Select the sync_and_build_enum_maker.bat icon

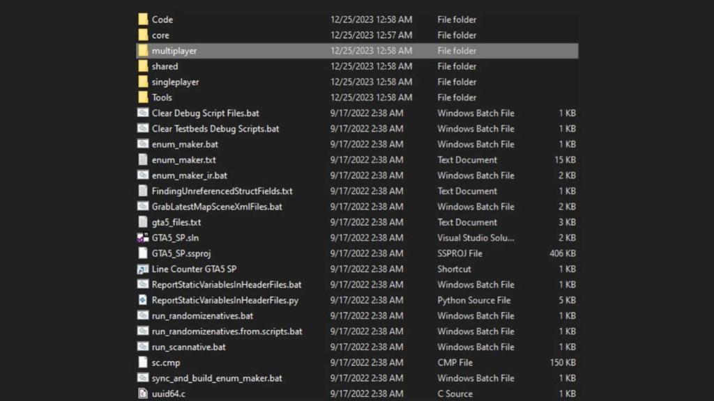[143, 377]
